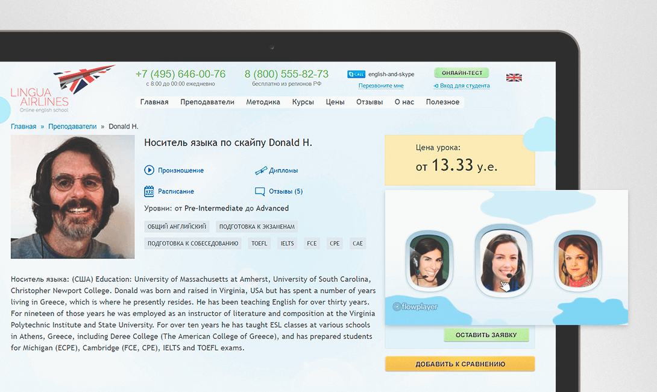Screen dimensions: 657x392
Task: Click the Перезвоните мне link
Action: (x=381, y=86)
